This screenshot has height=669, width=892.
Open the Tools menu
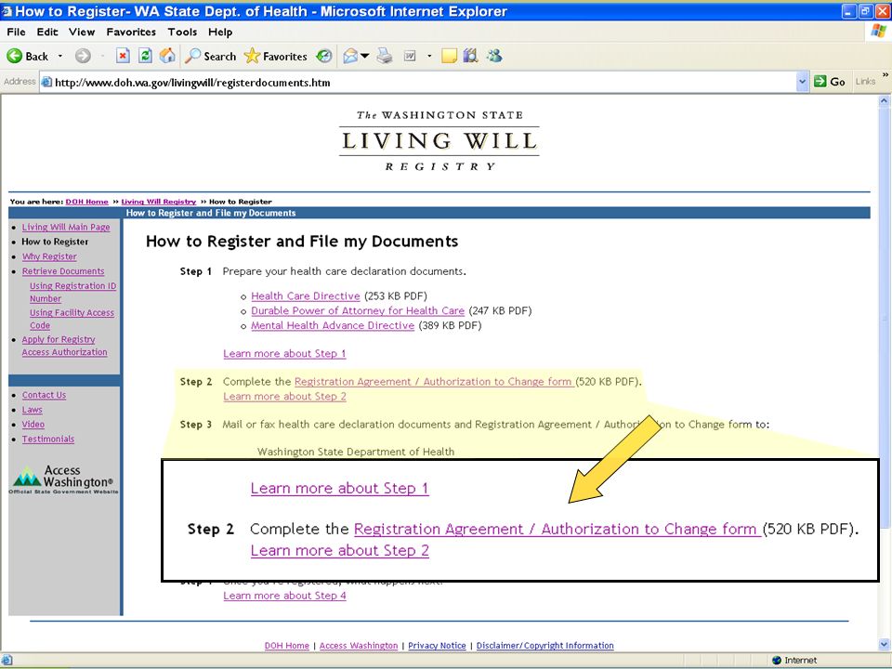[182, 32]
